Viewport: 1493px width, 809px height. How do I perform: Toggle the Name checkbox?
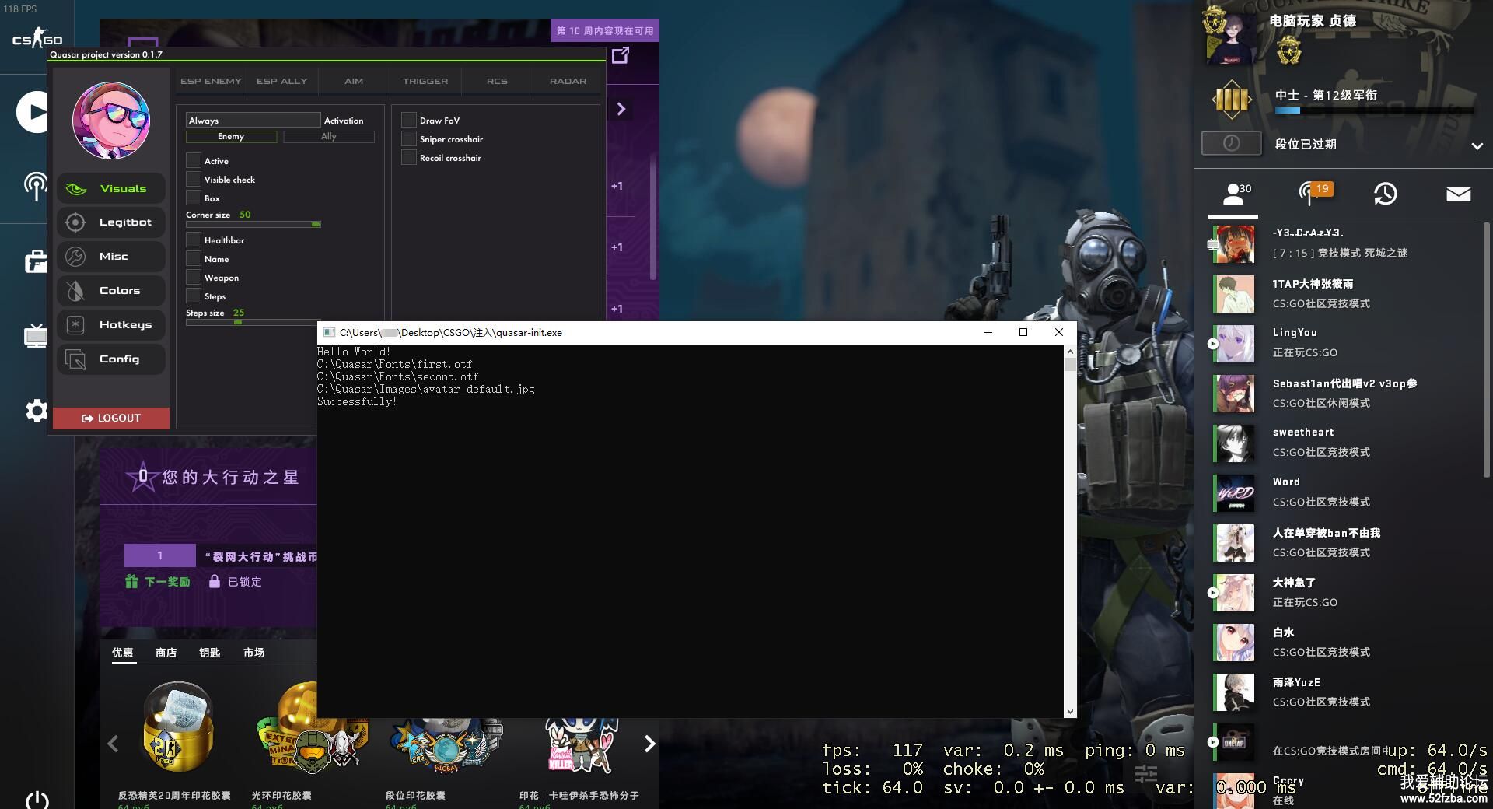(x=194, y=258)
